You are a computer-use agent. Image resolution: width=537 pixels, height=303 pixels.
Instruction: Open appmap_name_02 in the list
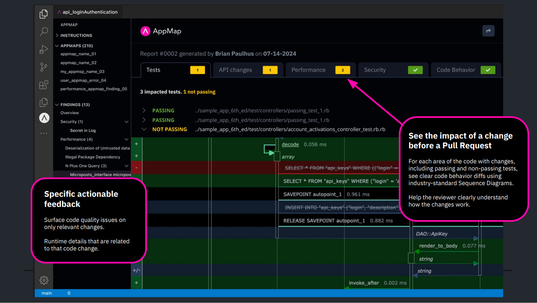point(79,63)
